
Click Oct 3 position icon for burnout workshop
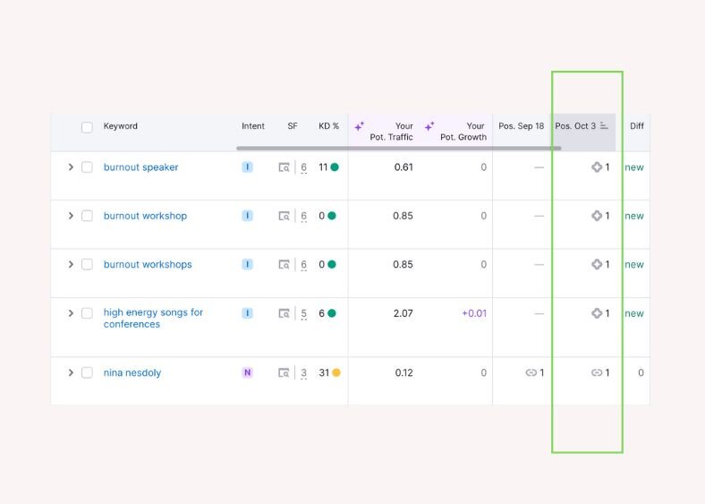pyautogui.click(x=597, y=216)
